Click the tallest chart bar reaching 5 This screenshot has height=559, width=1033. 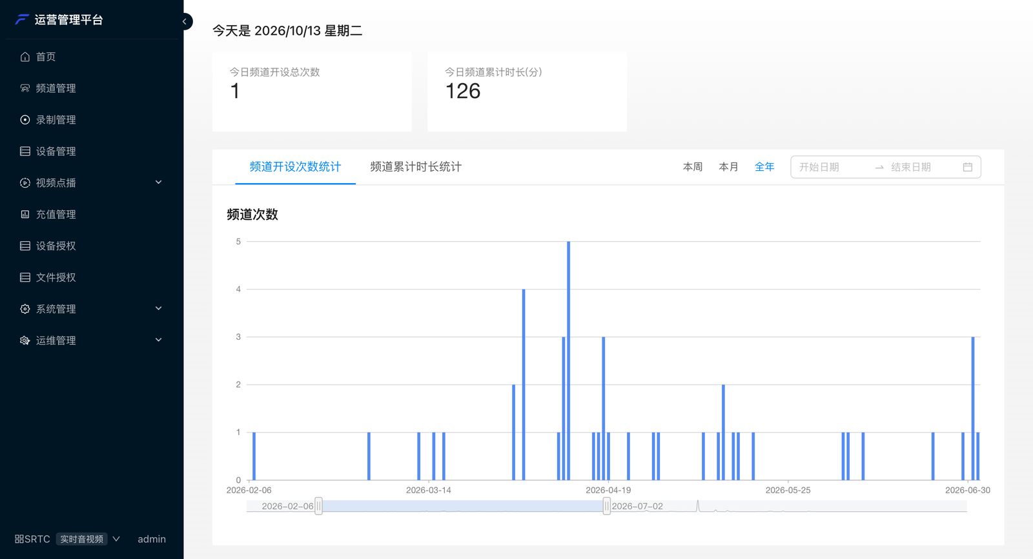pyautogui.click(x=569, y=361)
